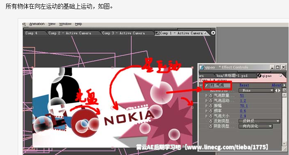Click the Reset link for FE 气泡
This screenshot has width=289, height=155.
pyautogui.click(x=244, y=85)
